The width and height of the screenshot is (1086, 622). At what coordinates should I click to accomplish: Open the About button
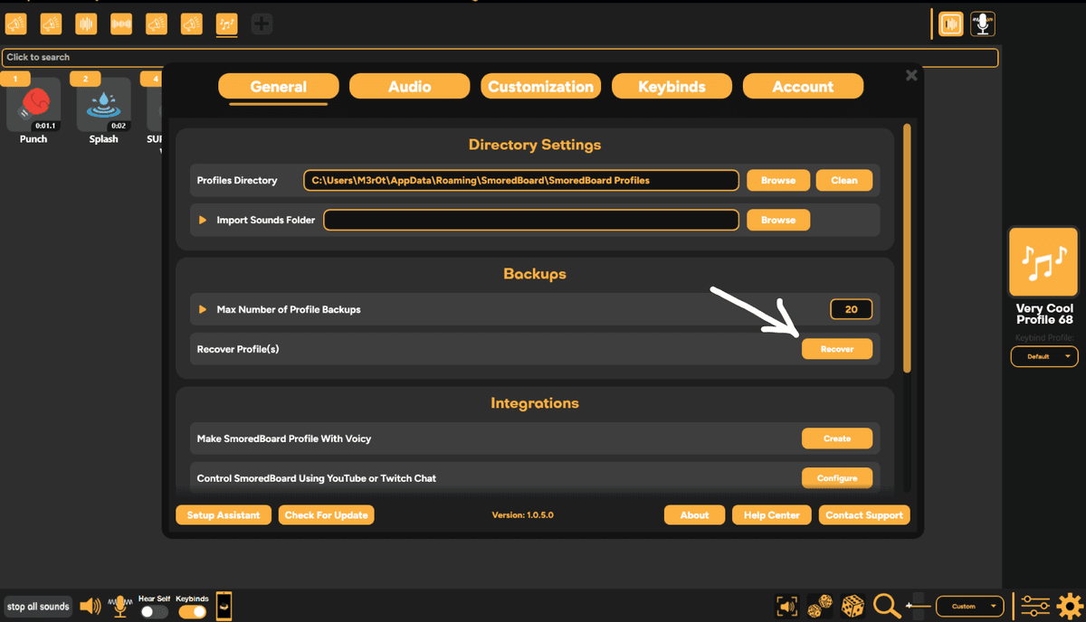[x=695, y=515]
